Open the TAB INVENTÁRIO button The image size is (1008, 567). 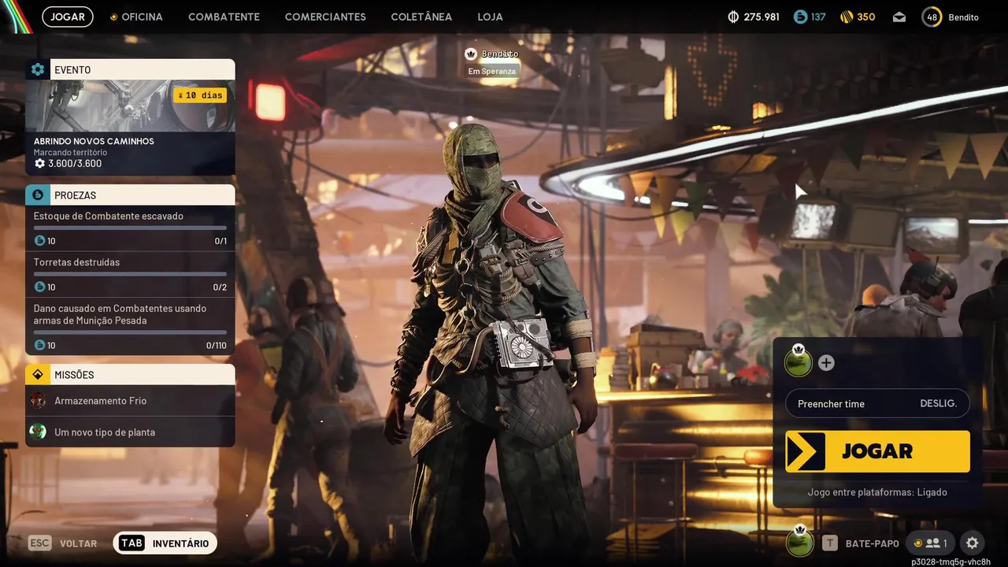click(x=165, y=543)
